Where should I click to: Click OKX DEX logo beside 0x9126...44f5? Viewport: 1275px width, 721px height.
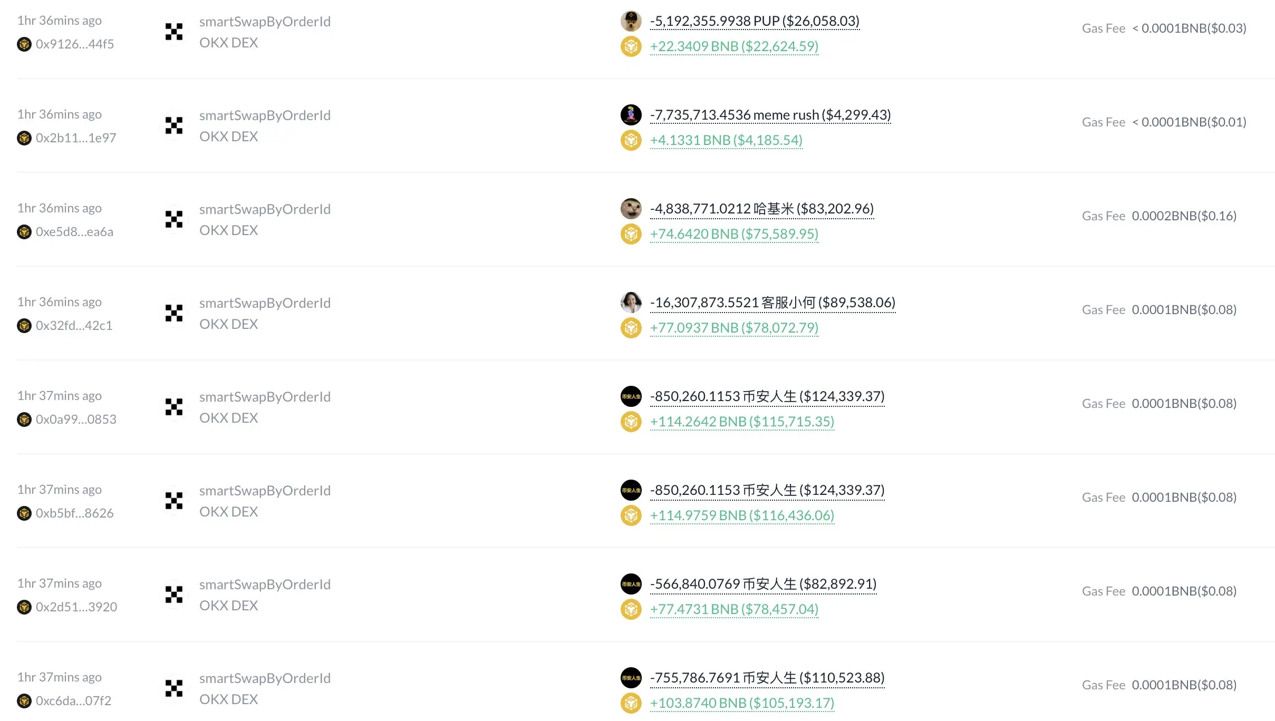173,32
